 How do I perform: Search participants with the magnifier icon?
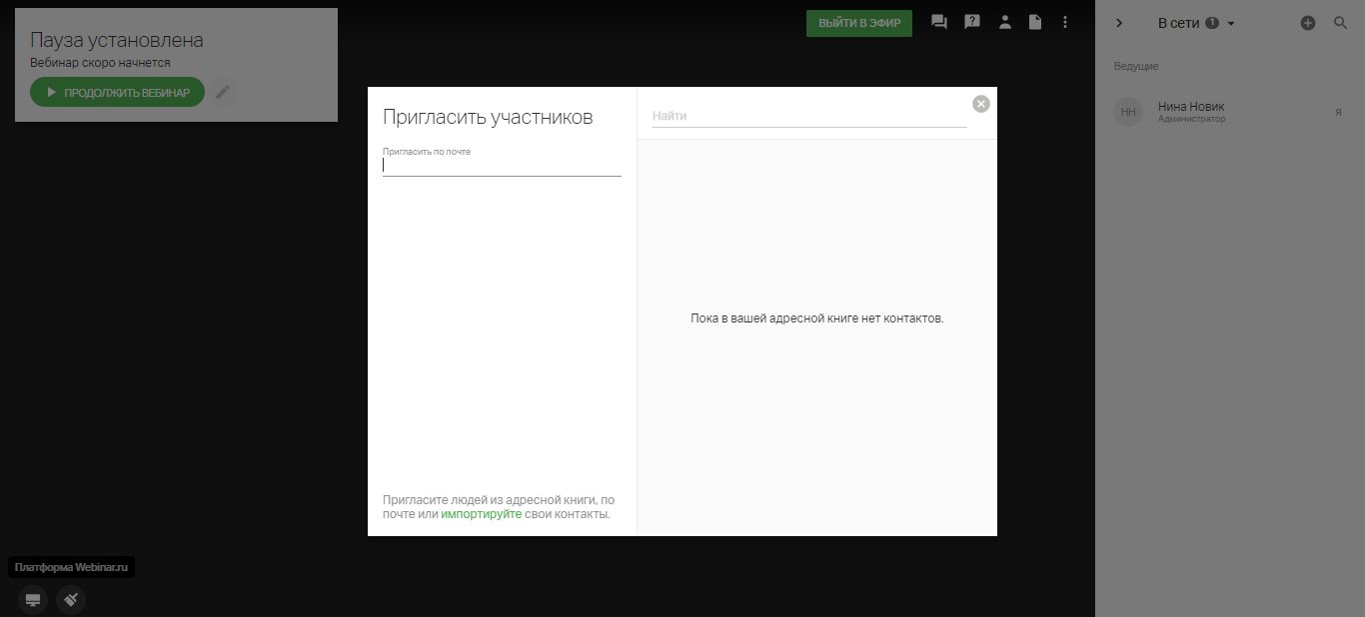pos(1341,23)
